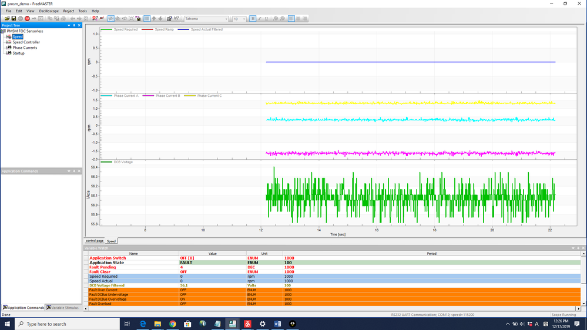Image resolution: width=587 pixels, height=330 pixels.
Task: Select the Application Commands tab icon
Action: (5, 307)
